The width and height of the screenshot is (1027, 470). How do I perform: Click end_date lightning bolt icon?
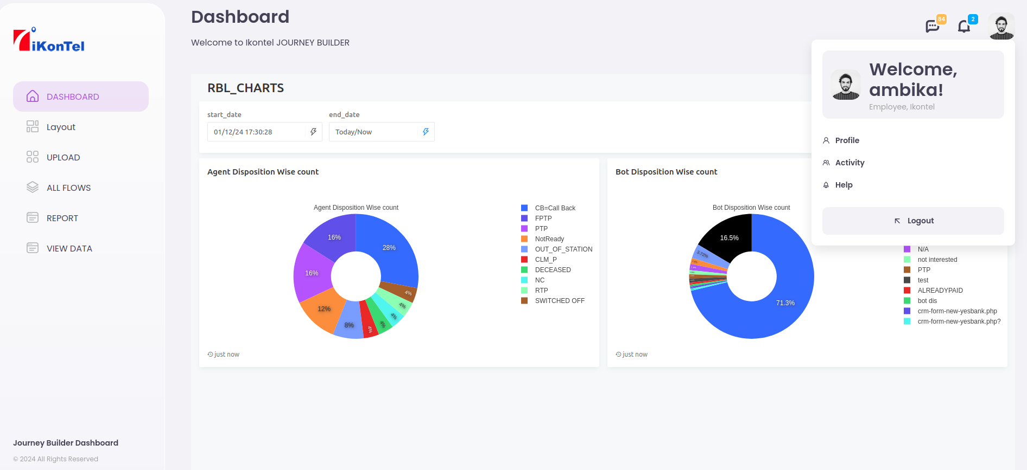426,132
